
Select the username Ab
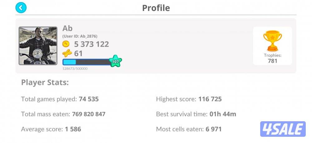coord(67,28)
